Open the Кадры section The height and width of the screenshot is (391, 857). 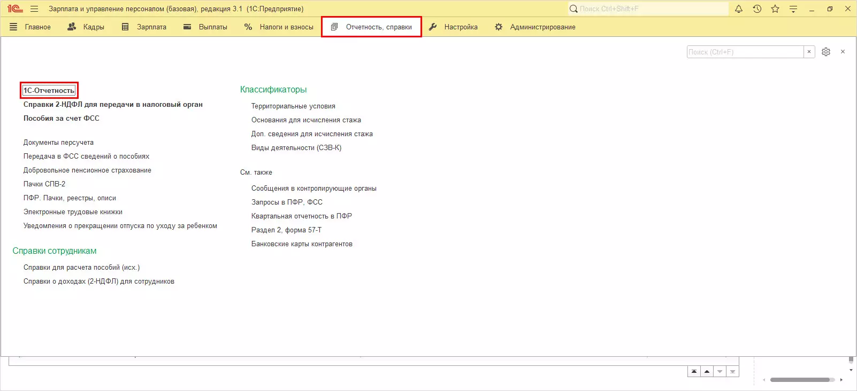point(86,27)
